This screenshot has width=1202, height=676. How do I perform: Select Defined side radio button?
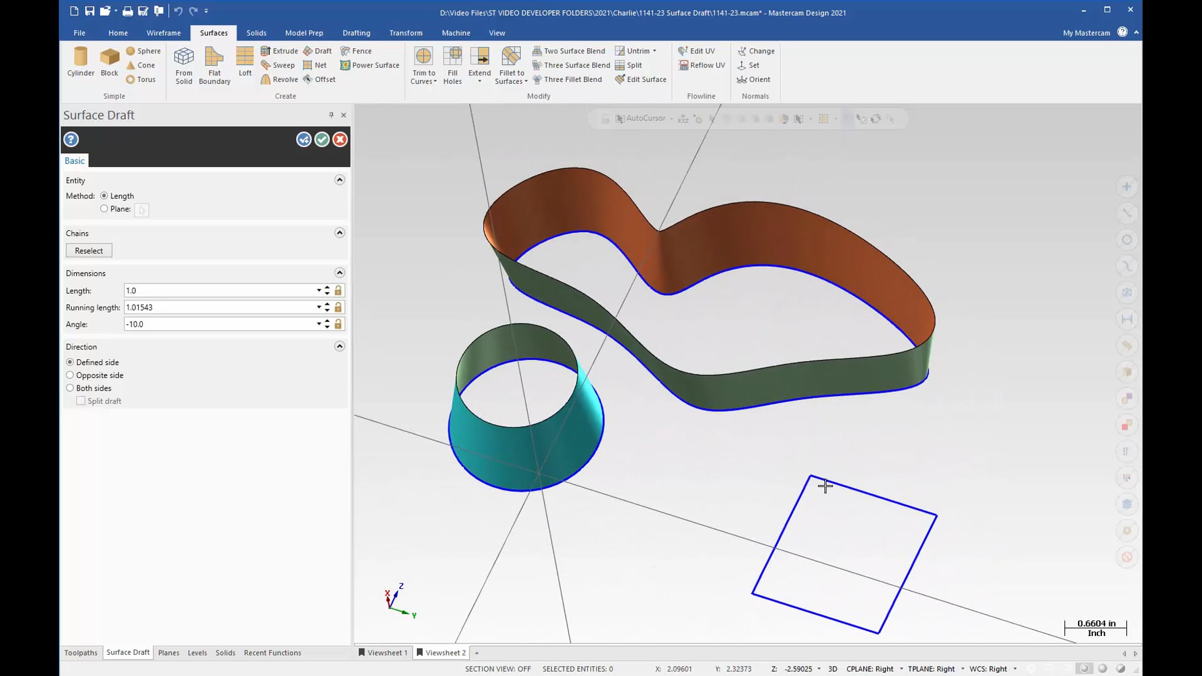(x=69, y=362)
